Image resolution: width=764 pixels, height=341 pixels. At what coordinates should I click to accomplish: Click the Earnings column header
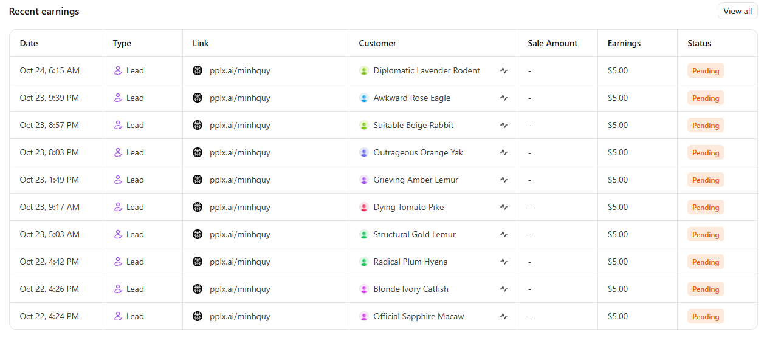point(624,43)
